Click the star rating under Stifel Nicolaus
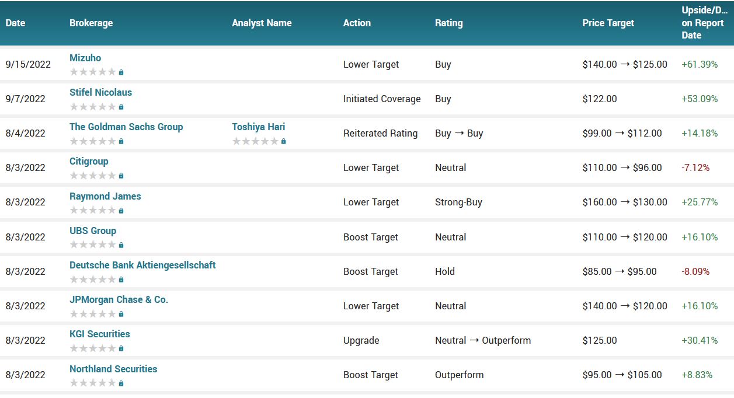The image size is (734, 398). (x=93, y=107)
